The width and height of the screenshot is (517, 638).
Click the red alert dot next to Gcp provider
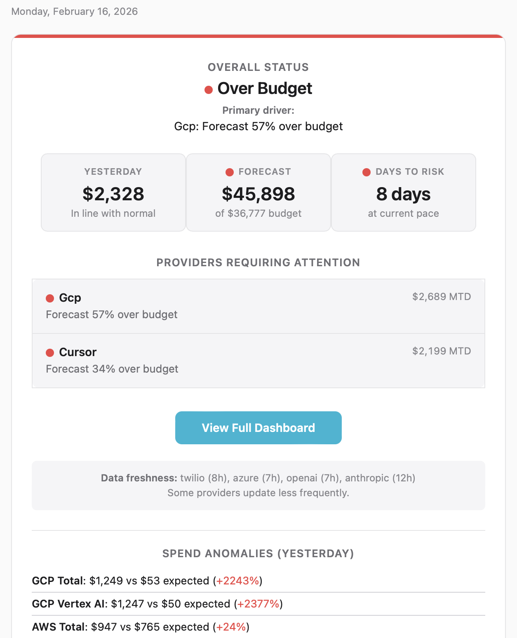pyautogui.click(x=50, y=298)
